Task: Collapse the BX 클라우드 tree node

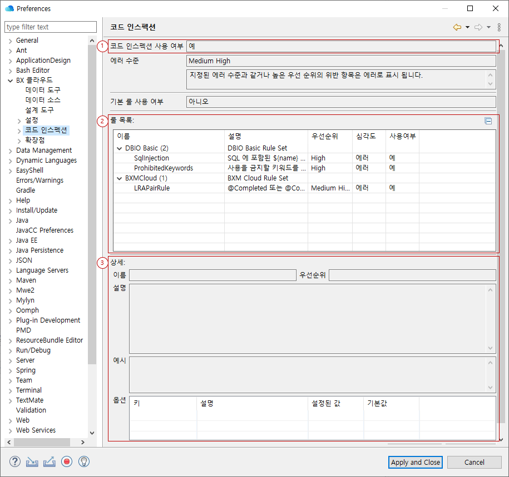Action: click(x=10, y=81)
